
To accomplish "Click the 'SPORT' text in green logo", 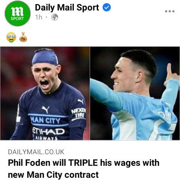I will click(x=17, y=19).
